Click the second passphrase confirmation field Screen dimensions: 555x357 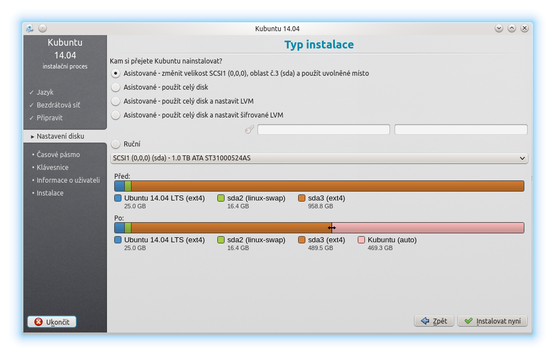(x=461, y=130)
